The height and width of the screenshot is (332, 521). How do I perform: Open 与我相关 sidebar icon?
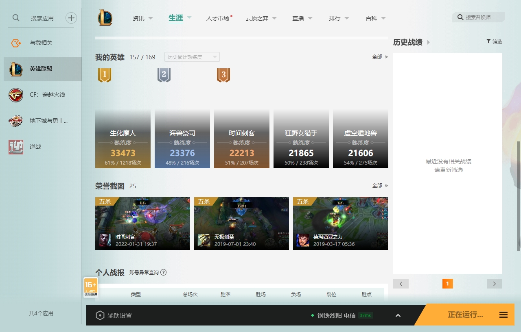pyautogui.click(x=16, y=43)
